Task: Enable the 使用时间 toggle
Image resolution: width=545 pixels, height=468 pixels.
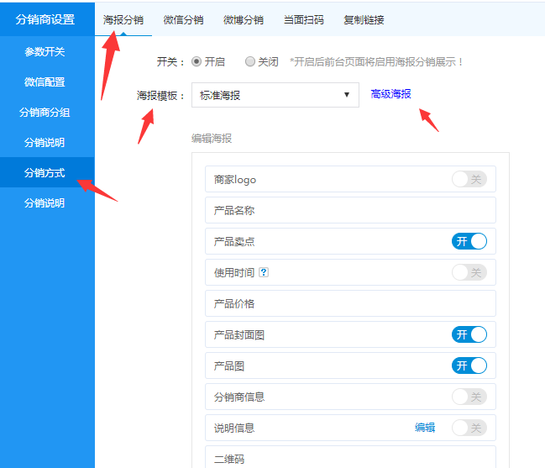Action: tap(469, 272)
